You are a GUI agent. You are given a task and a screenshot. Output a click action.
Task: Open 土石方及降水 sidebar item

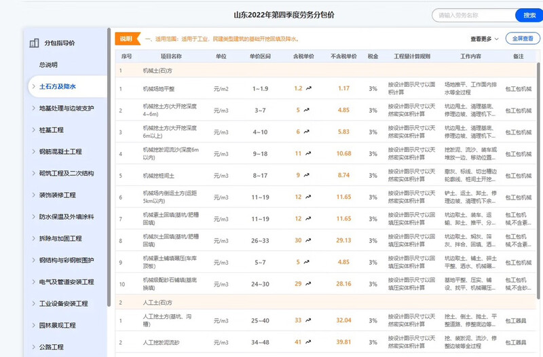click(57, 86)
